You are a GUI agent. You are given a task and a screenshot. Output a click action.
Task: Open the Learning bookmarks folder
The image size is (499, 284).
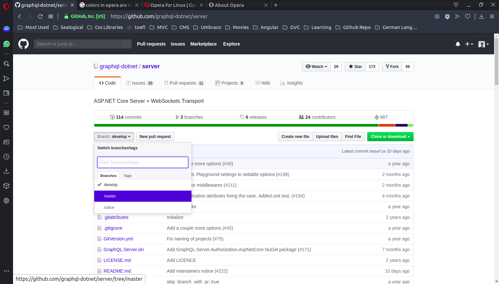[x=317, y=27]
